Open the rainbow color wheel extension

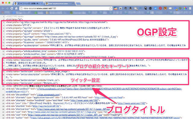click(185, 8)
